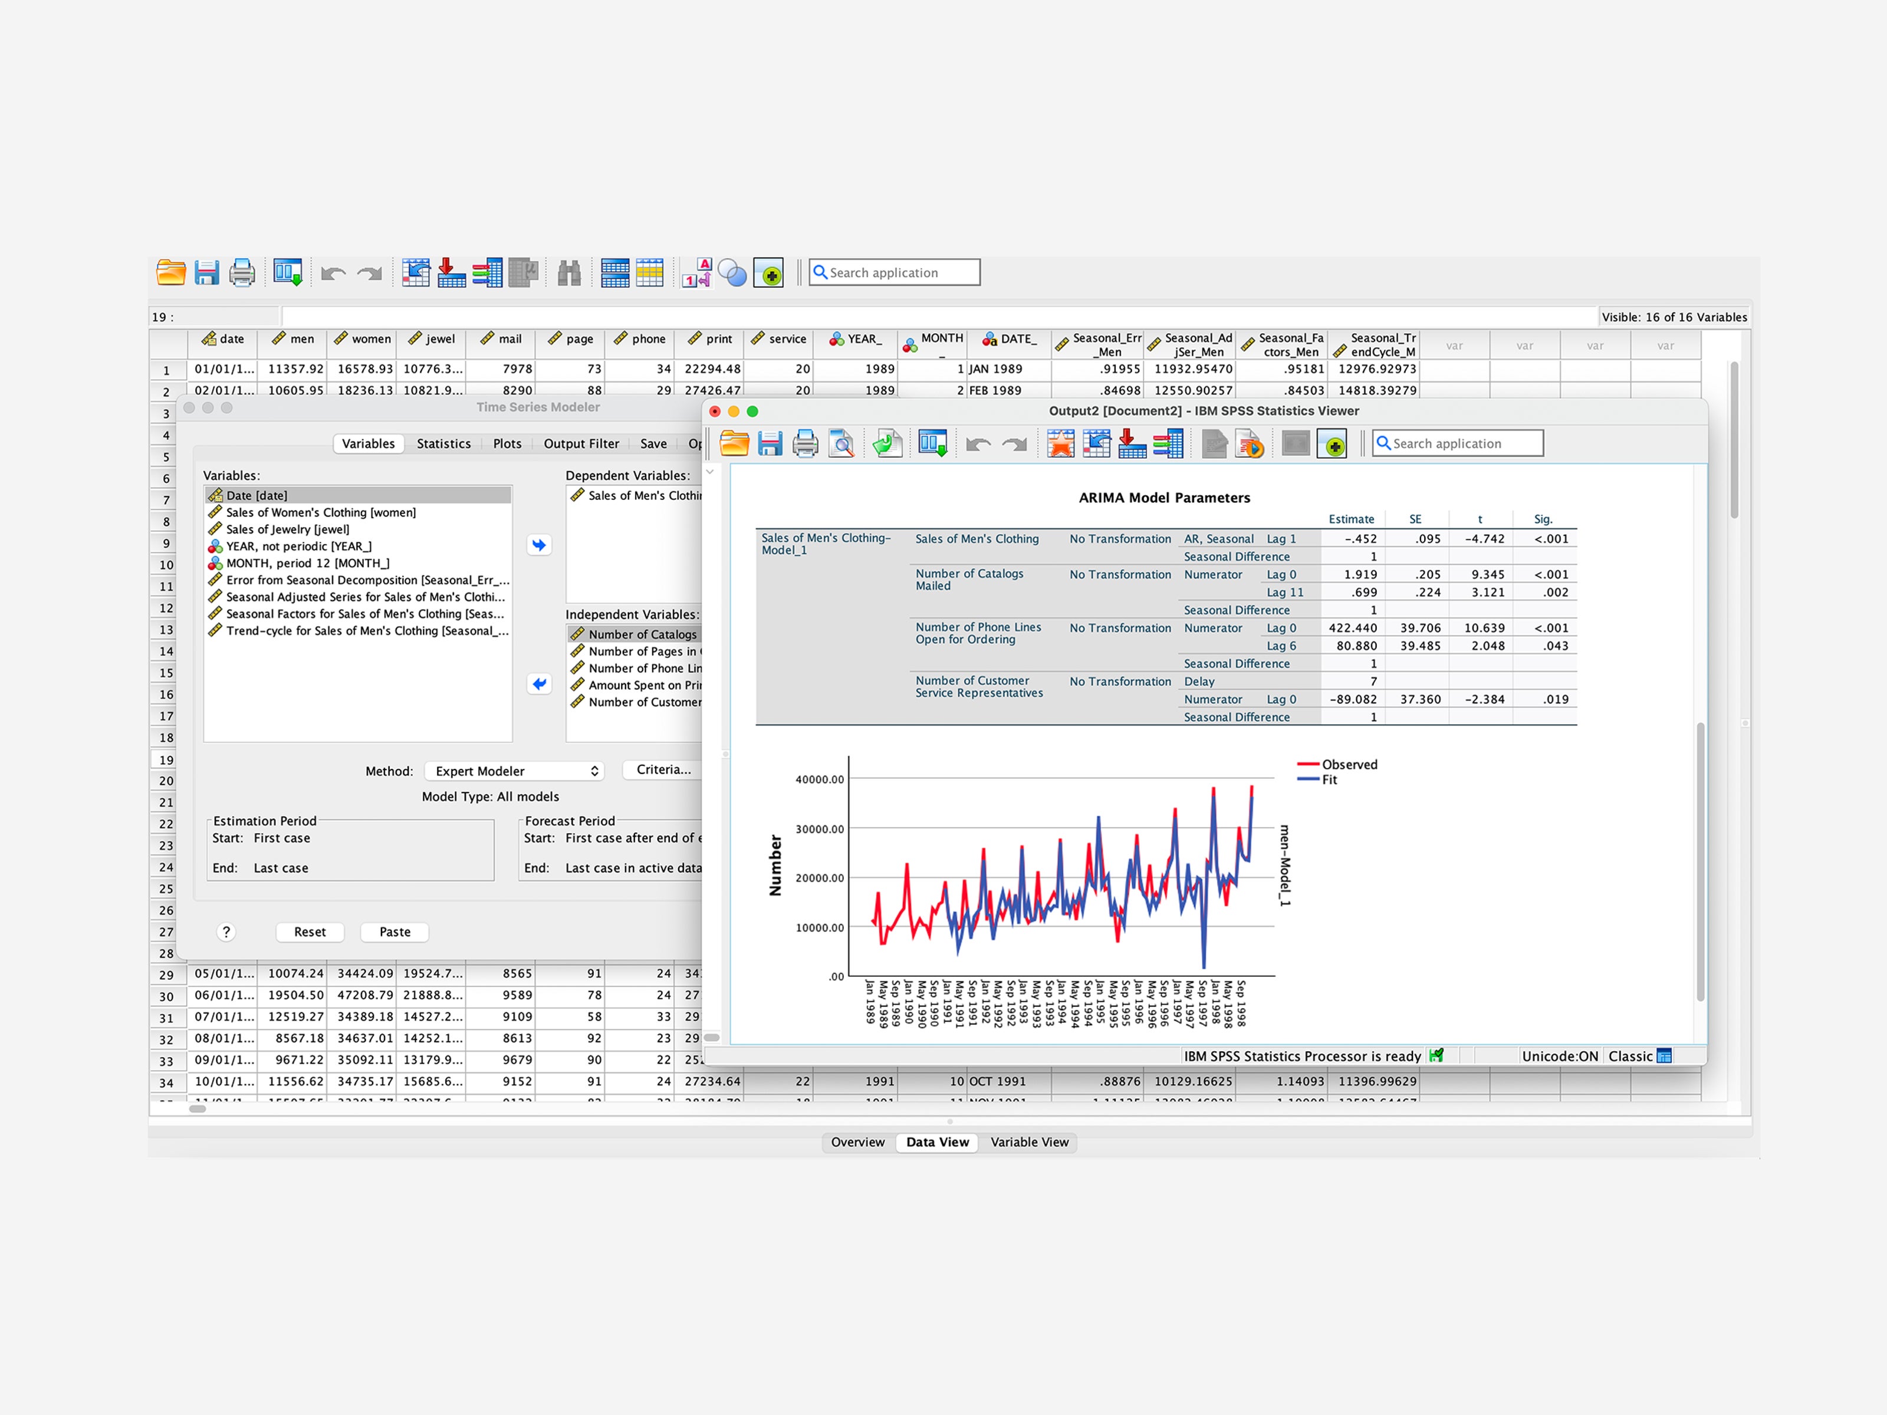Click the Export icon in the Viewer toolbar
This screenshot has height=1415, width=1887.
[887, 443]
